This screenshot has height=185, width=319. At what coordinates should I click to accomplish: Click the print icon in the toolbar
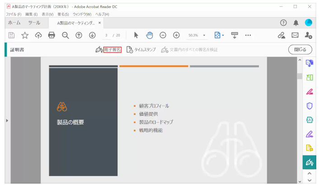tap(52, 35)
